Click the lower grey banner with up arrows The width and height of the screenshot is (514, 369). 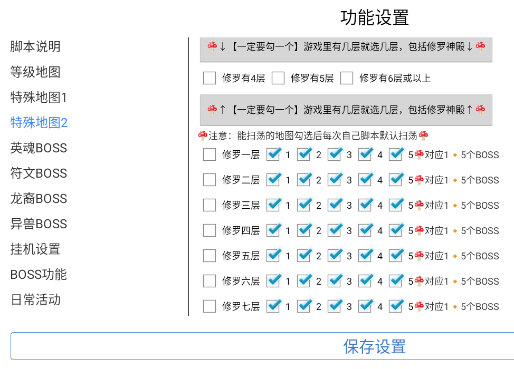click(x=346, y=110)
